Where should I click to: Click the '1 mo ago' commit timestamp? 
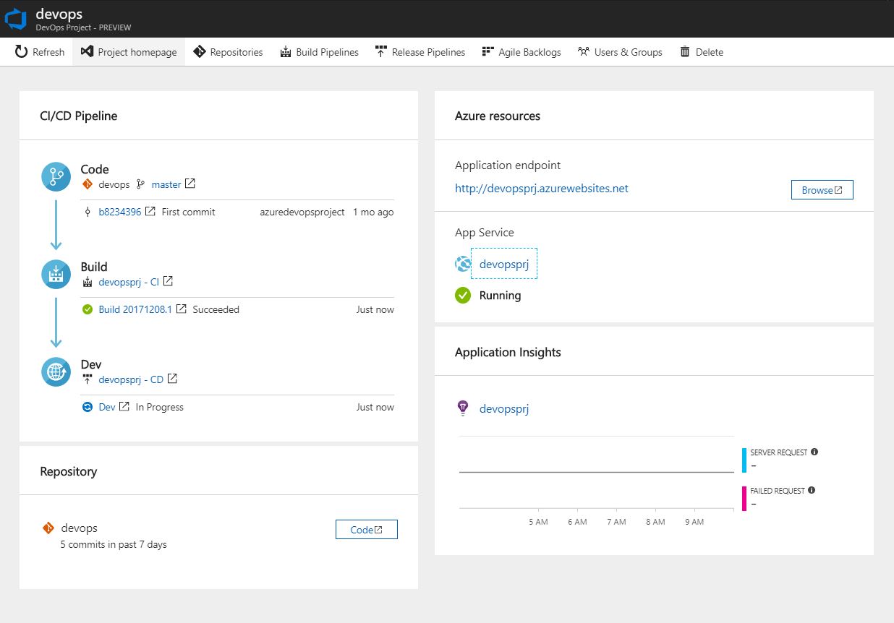(x=373, y=212)
